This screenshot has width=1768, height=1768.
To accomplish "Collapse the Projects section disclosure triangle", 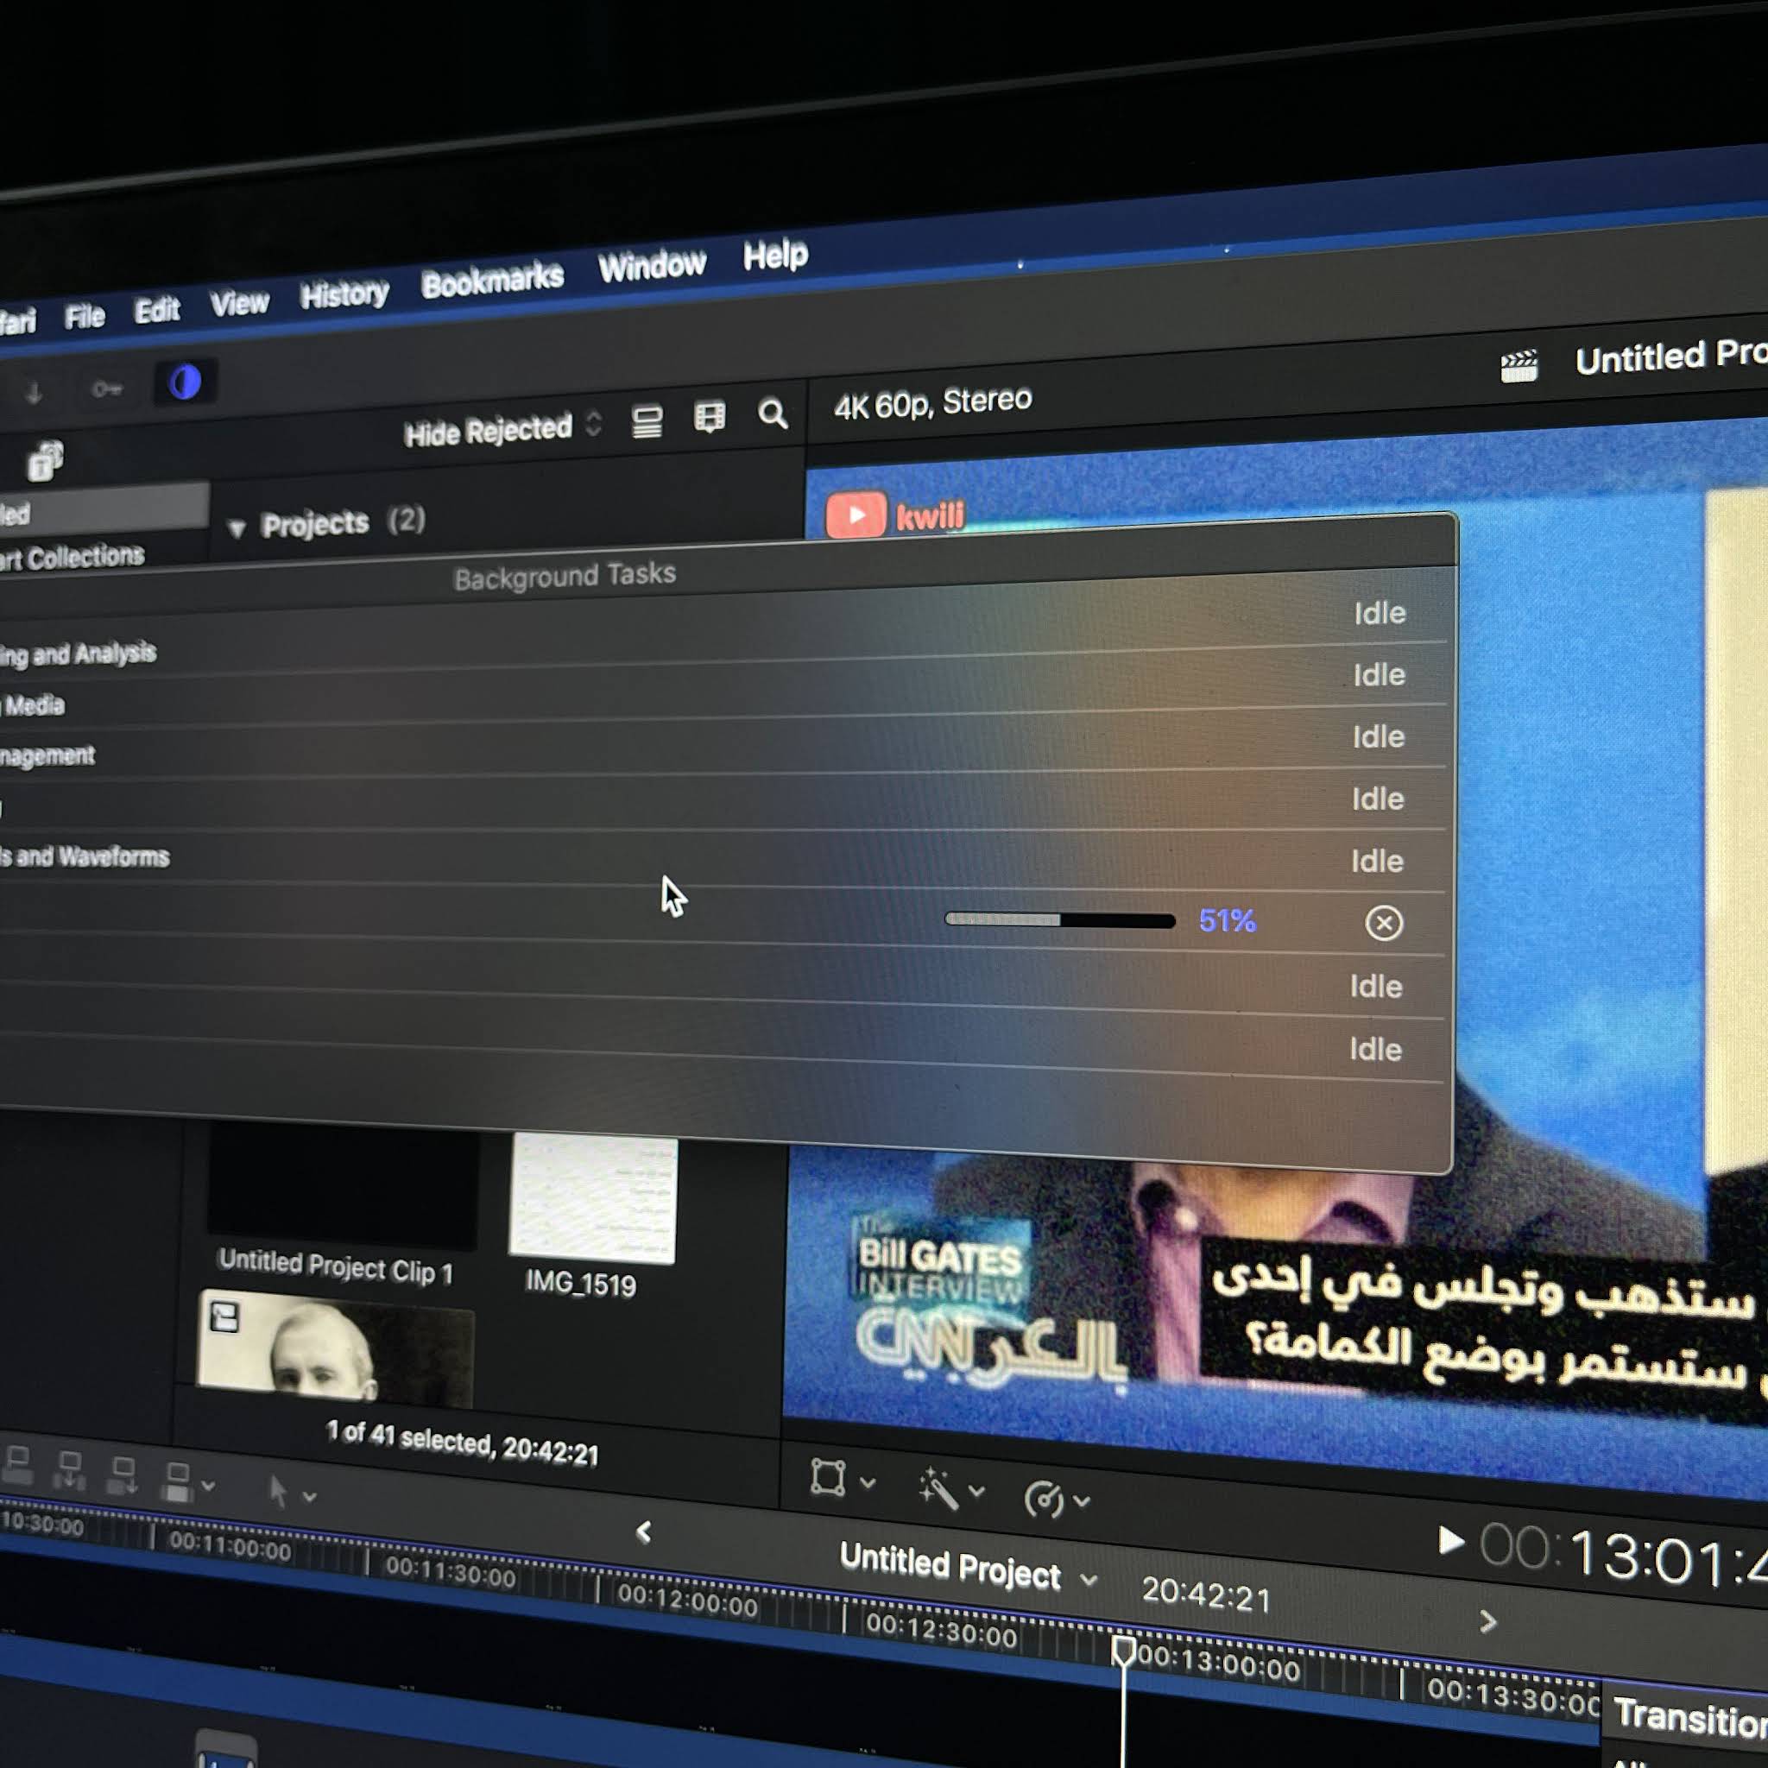I will click(x=237, y=528).
